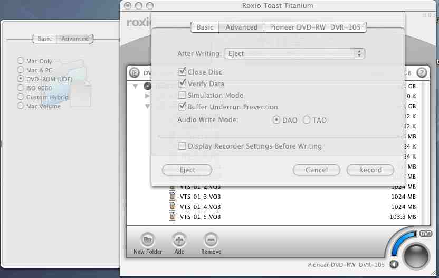Select DAO audio write mode
This screenshot has width=439, height=278.
(276, 120)
